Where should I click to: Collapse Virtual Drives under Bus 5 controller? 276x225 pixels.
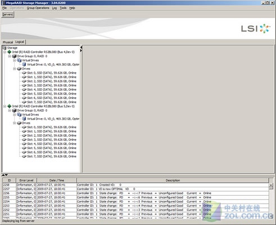pos(15,115)
